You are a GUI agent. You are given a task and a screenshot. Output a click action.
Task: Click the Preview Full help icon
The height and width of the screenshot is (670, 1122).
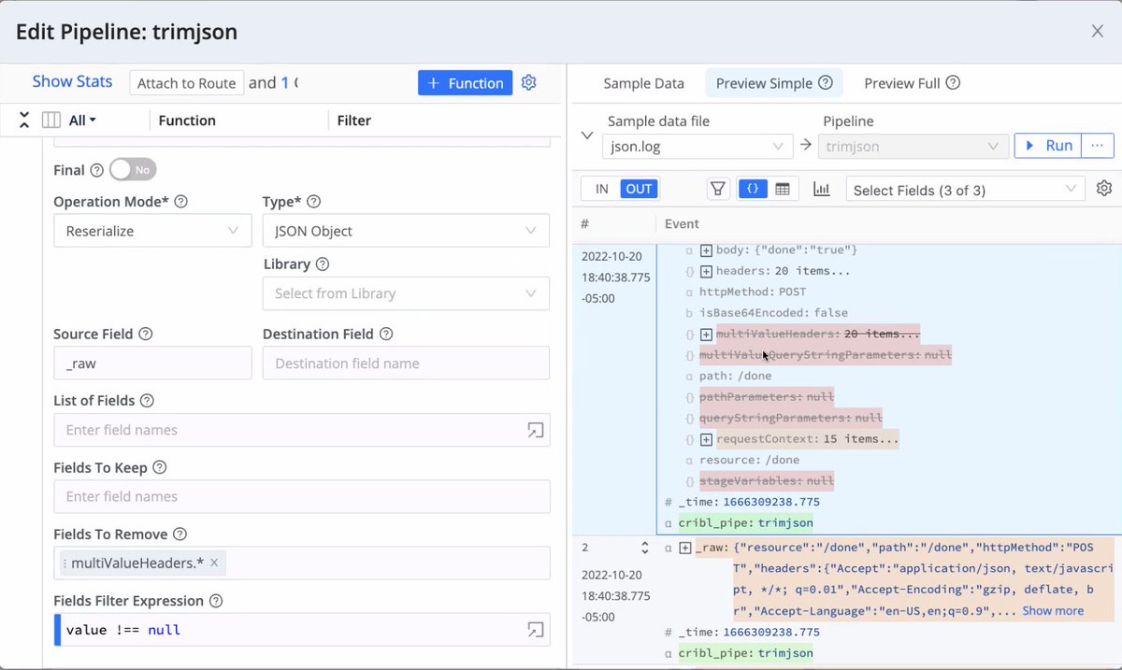coord(953,83)
